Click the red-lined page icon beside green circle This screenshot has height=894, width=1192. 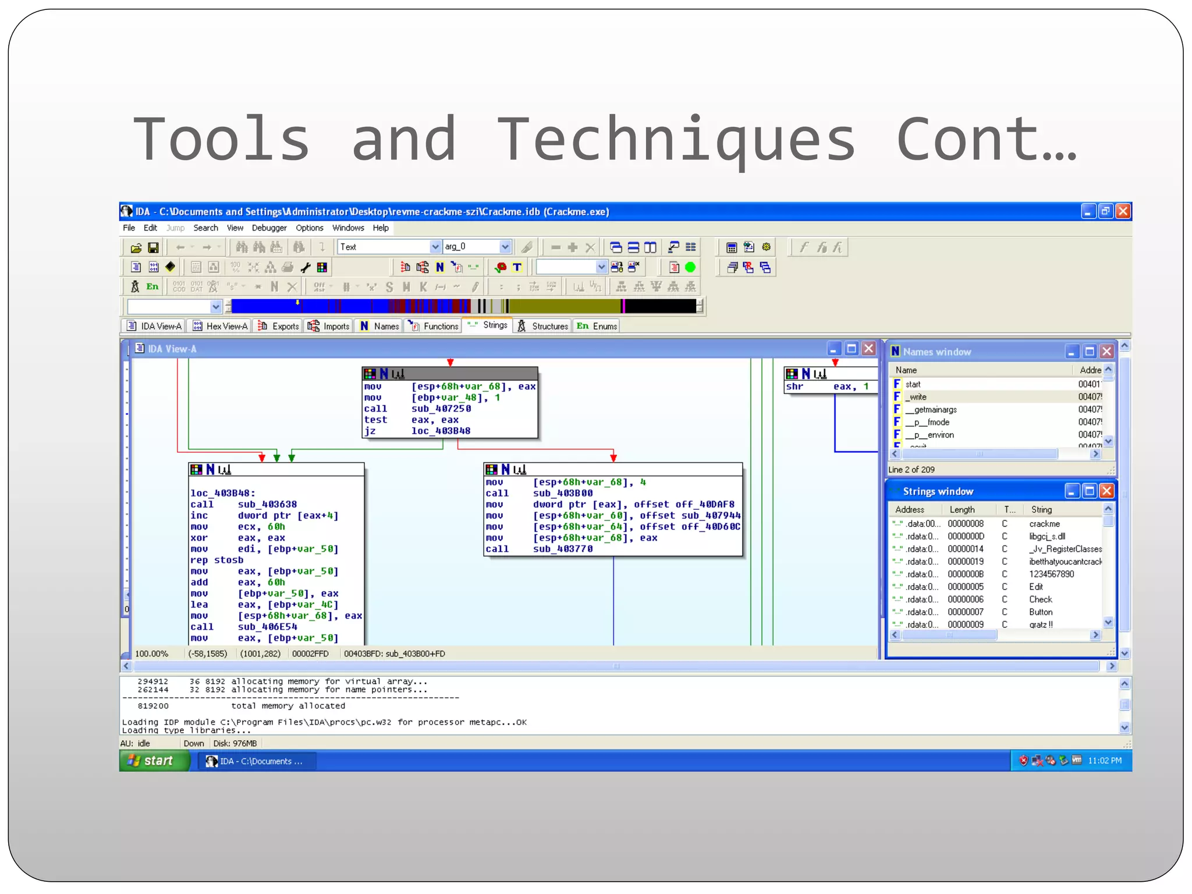pos(674,267)
